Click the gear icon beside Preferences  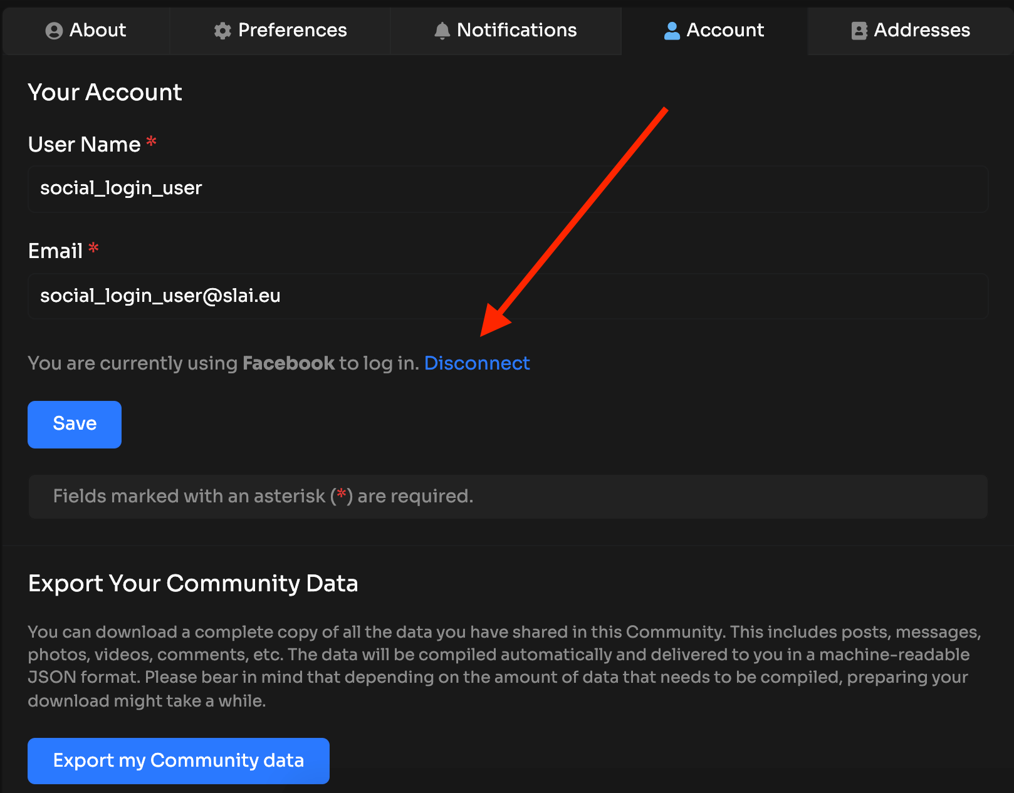click(222, 30)
